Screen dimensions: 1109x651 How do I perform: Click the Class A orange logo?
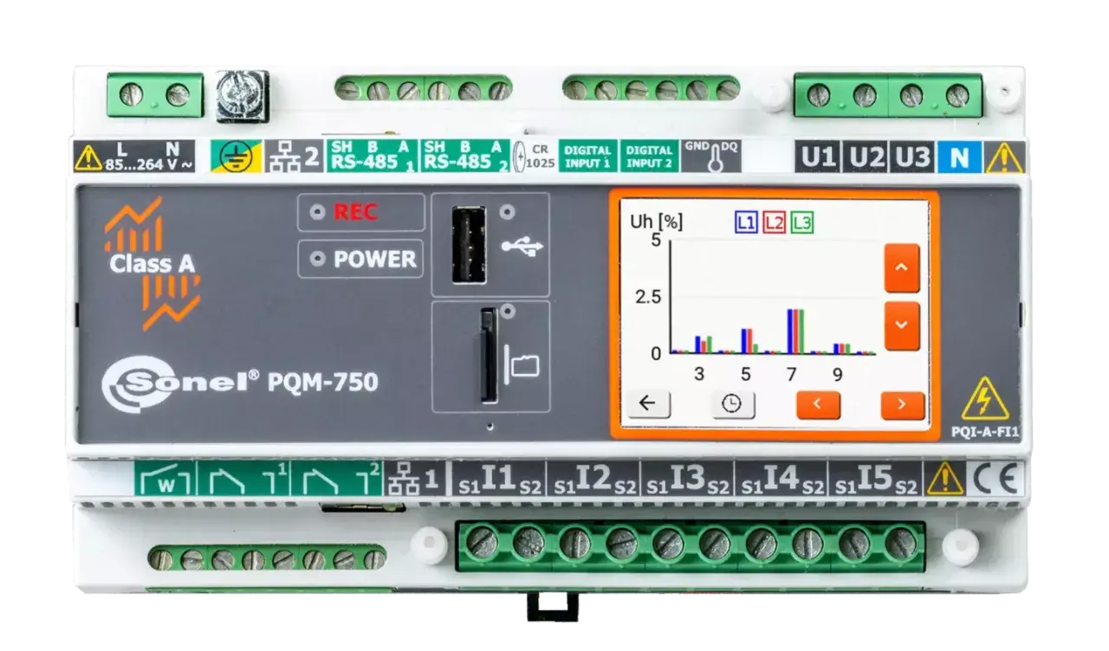pyautogui.click(x=152, y=264)
